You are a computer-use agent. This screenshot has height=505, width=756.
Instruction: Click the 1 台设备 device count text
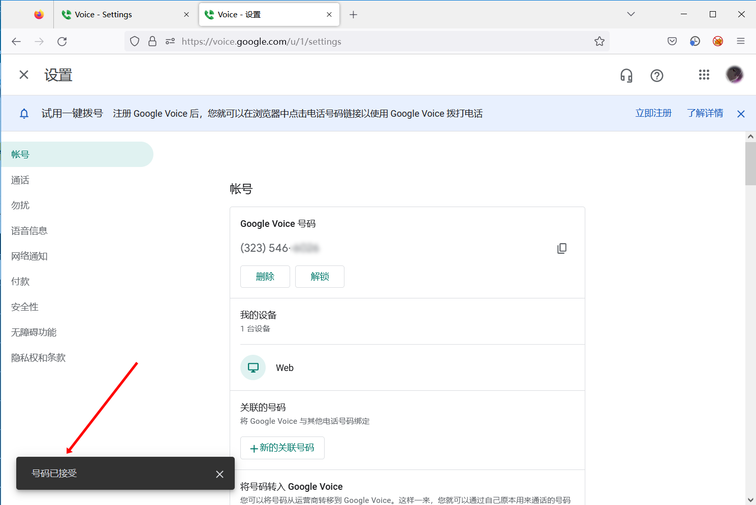tap(256, 329)
